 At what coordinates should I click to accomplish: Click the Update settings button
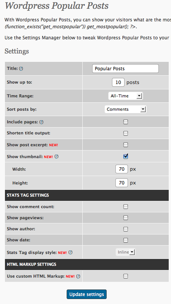pos(87,294)
